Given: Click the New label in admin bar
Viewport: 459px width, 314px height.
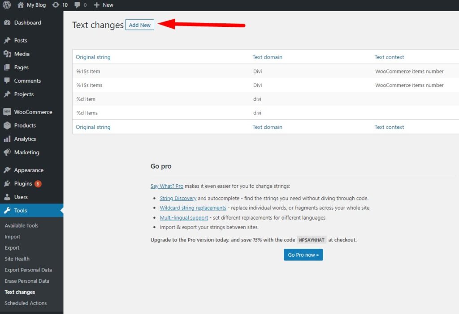Looking at the screenshot, I should point(108,5).
